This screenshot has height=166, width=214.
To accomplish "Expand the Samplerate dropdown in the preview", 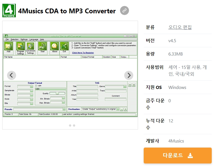I will [32, 91].
